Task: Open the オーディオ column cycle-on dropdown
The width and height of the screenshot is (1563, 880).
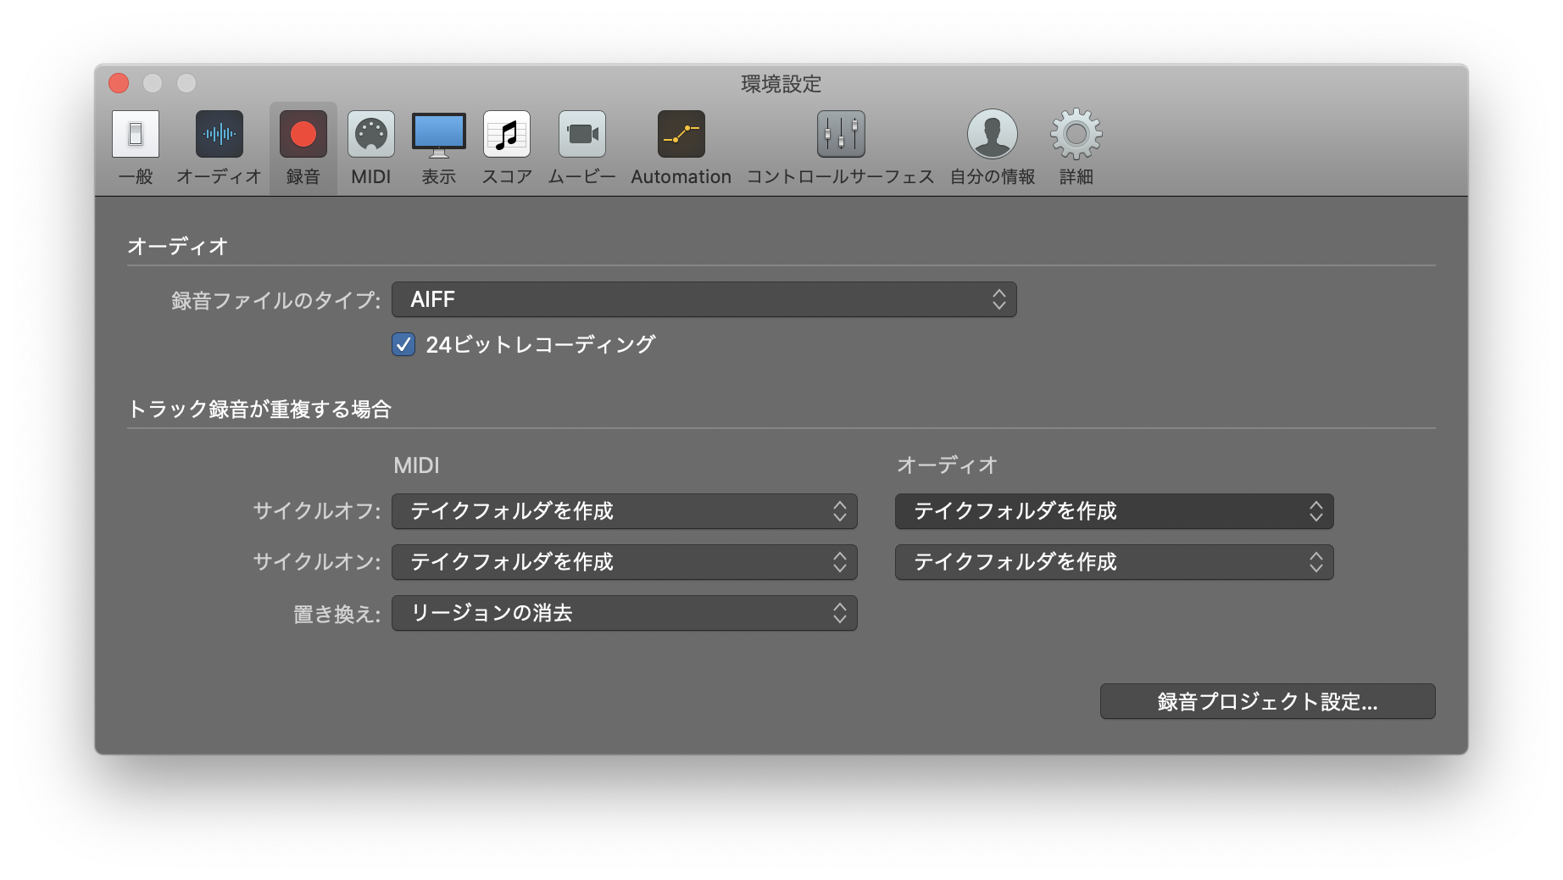Action: coord(1114,562)
